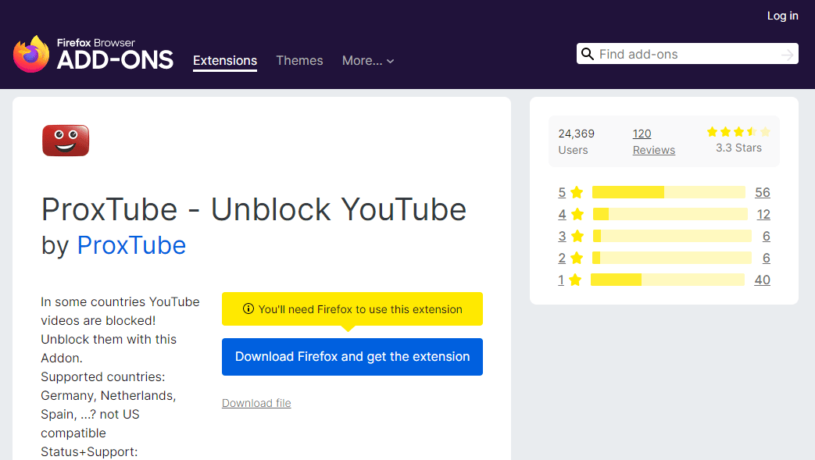Screen dimensions: 815x460
Task: Click the star icon in 4-star row
Action: (x=577, y=214)
